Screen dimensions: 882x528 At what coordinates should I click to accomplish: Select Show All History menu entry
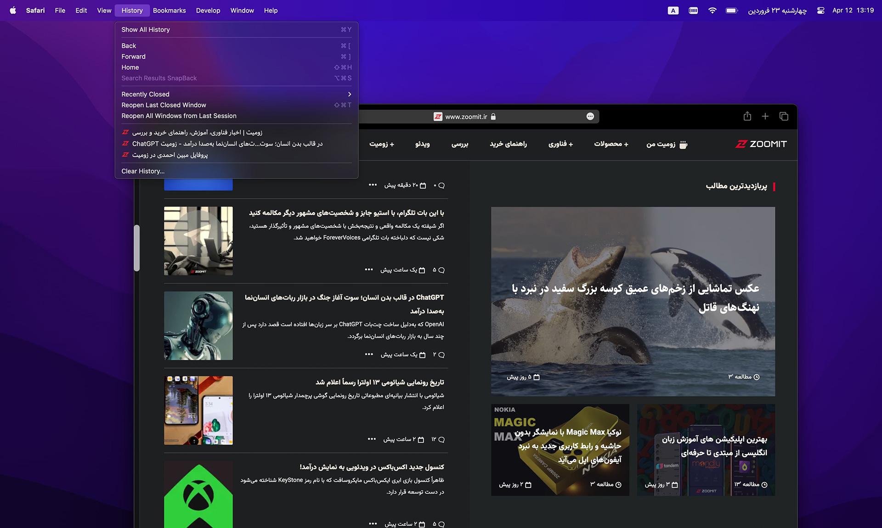point(236,29)
